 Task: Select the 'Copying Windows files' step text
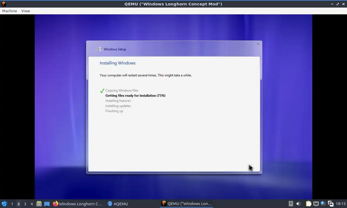[x=122, y=90]
